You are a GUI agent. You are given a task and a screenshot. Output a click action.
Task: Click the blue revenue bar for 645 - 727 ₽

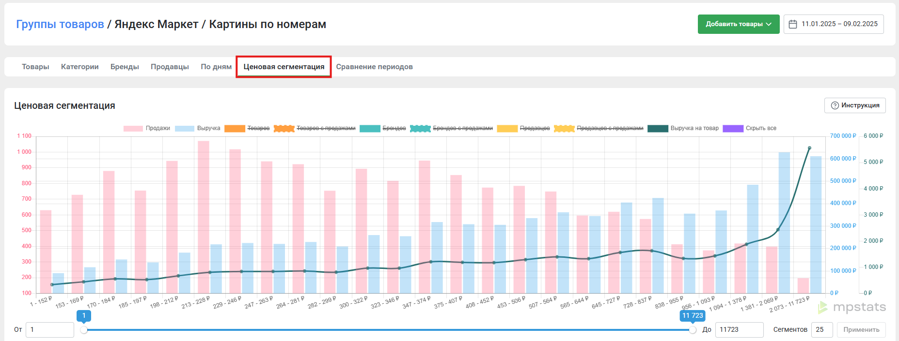627,248
